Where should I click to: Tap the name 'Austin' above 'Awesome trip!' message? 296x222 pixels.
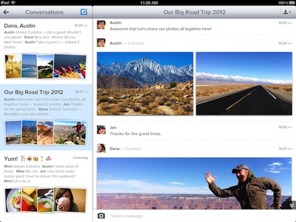(x=116, y=23)
